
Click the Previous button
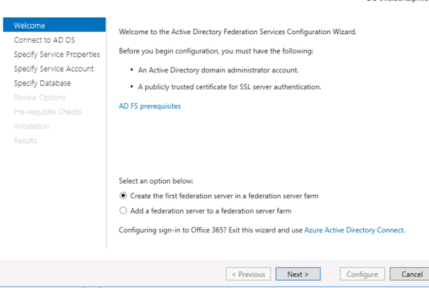[248, 274]
